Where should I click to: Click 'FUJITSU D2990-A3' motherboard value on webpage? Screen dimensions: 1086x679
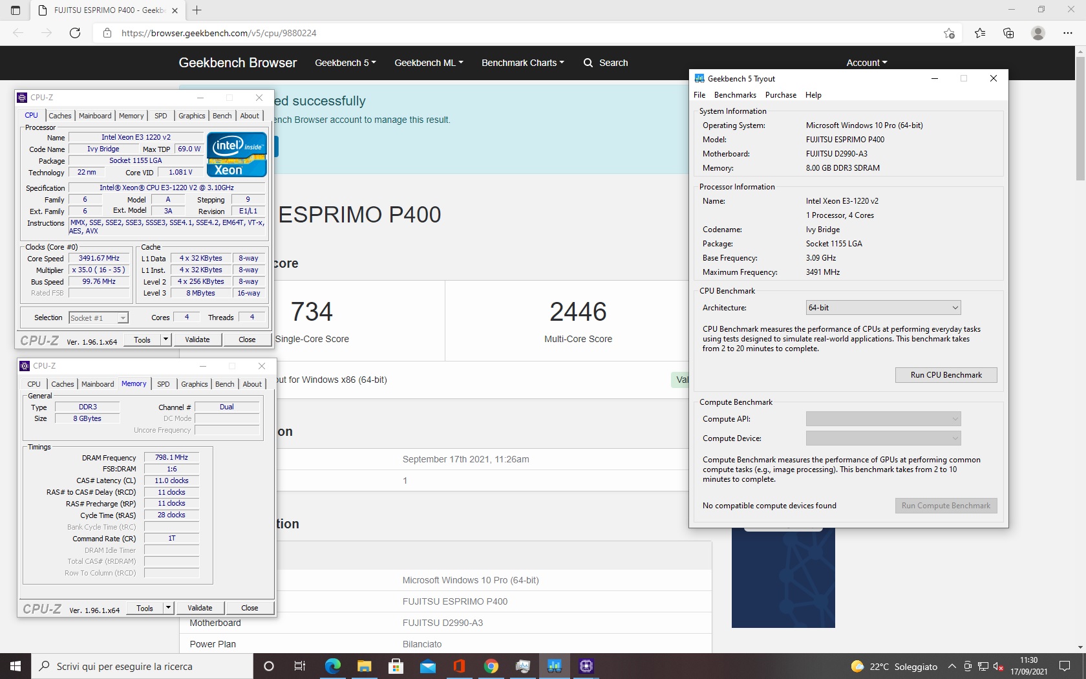tap(443, 623)
